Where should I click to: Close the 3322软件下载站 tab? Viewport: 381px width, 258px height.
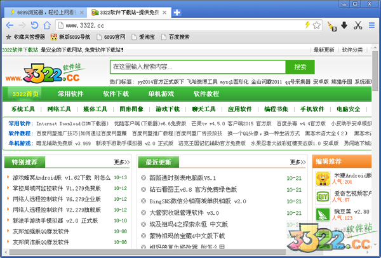click(x=164, y=13)
